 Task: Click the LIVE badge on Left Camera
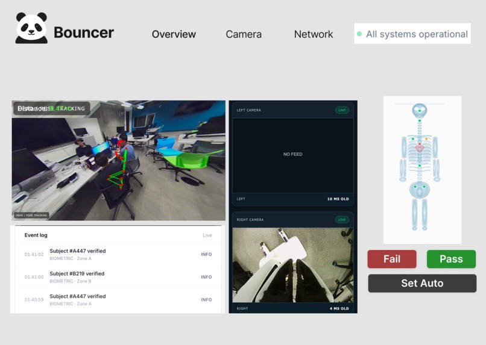coord(342,110)
